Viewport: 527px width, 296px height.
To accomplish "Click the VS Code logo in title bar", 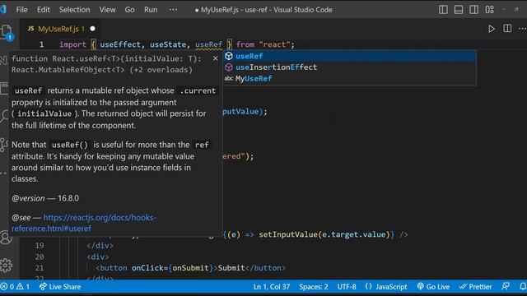I will click(x=3, y=9).
